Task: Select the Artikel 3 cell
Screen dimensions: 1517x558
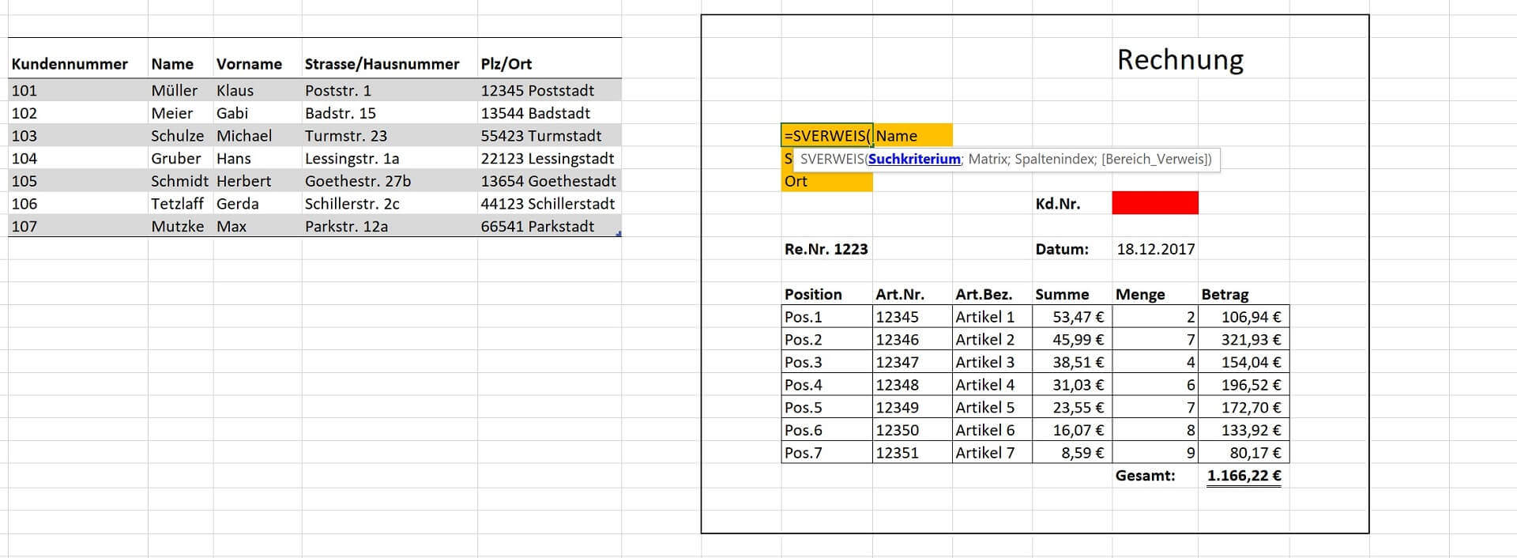Action: pos(992,362)
